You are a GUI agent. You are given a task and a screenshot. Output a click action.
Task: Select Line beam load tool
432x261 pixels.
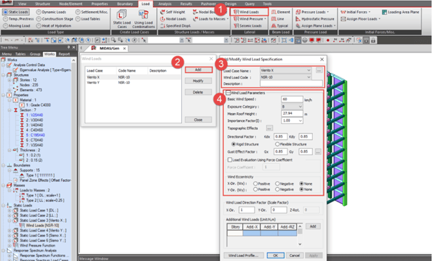pos(278,19)
